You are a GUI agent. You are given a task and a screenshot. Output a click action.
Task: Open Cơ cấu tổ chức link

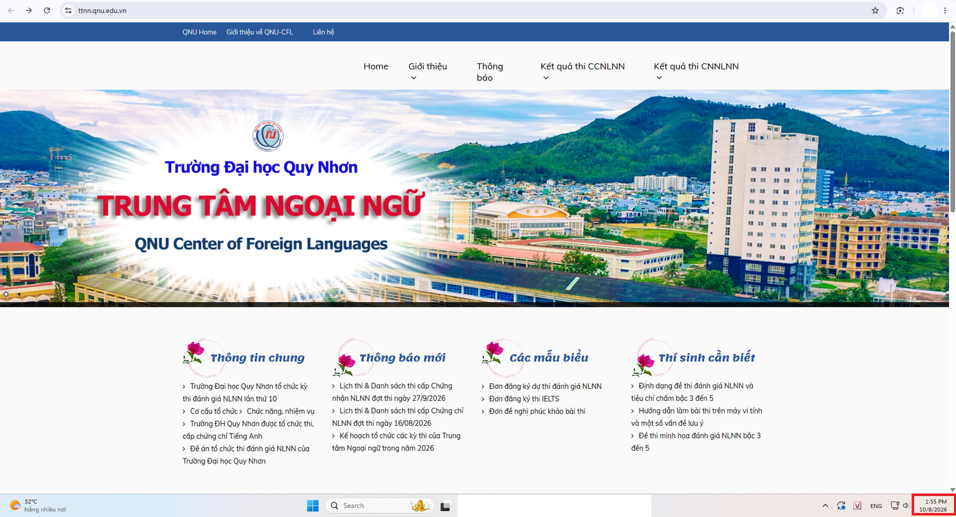[x=214, y=411]
